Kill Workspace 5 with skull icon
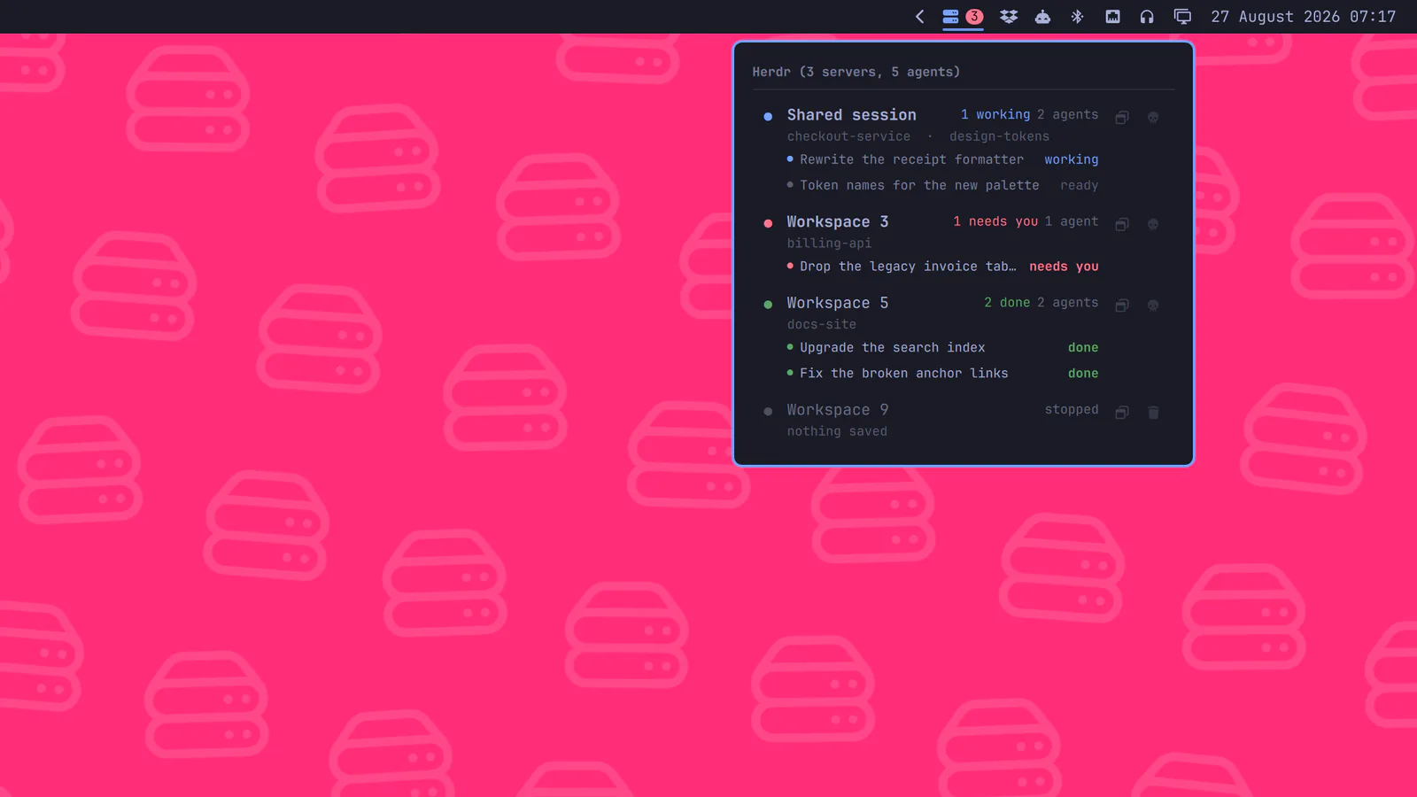This screenshot has height=797, width=1417. [1153, 306]
